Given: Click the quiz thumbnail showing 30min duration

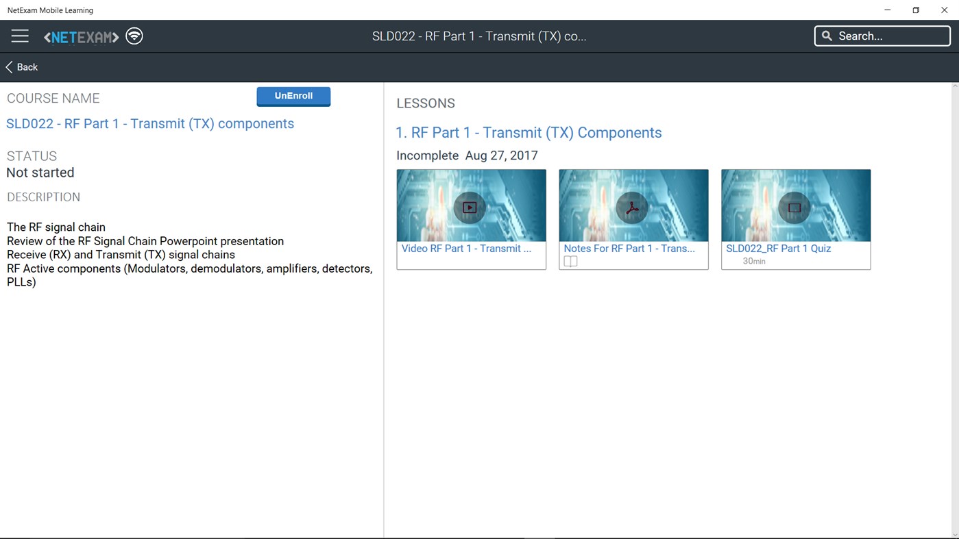Looking at the screenshot, I should pyautogui.click(x=794, y=204).
